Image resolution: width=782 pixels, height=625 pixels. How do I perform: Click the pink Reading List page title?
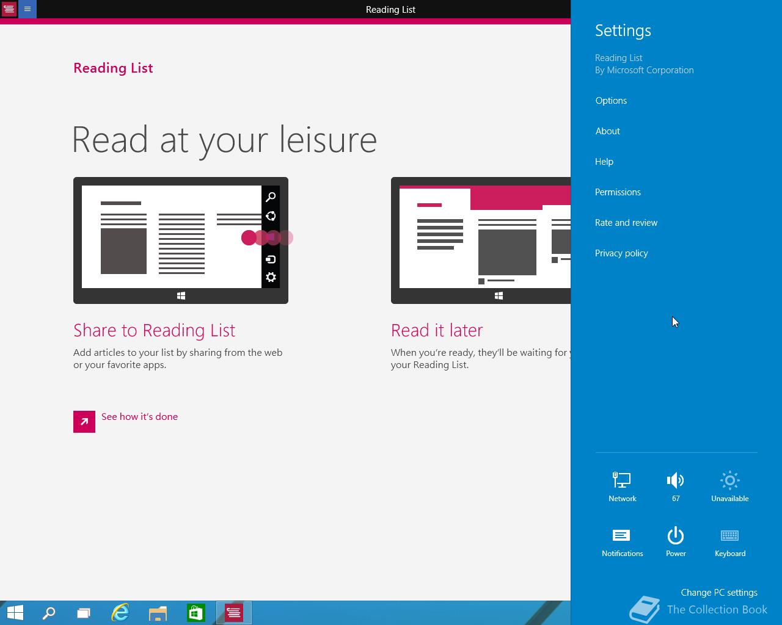coord(113,68)
